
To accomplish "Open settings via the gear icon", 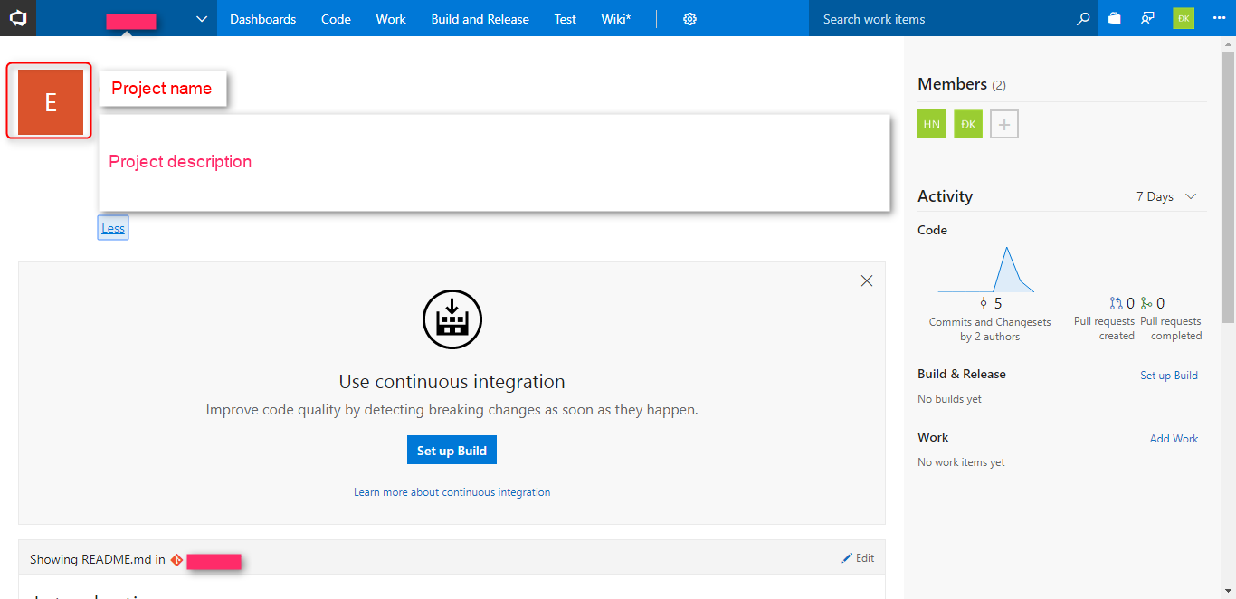I will 689,18.
